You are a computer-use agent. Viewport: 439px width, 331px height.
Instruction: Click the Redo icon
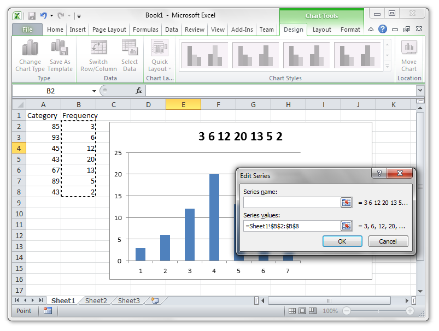pyautogui.click(x=61, y=16)
